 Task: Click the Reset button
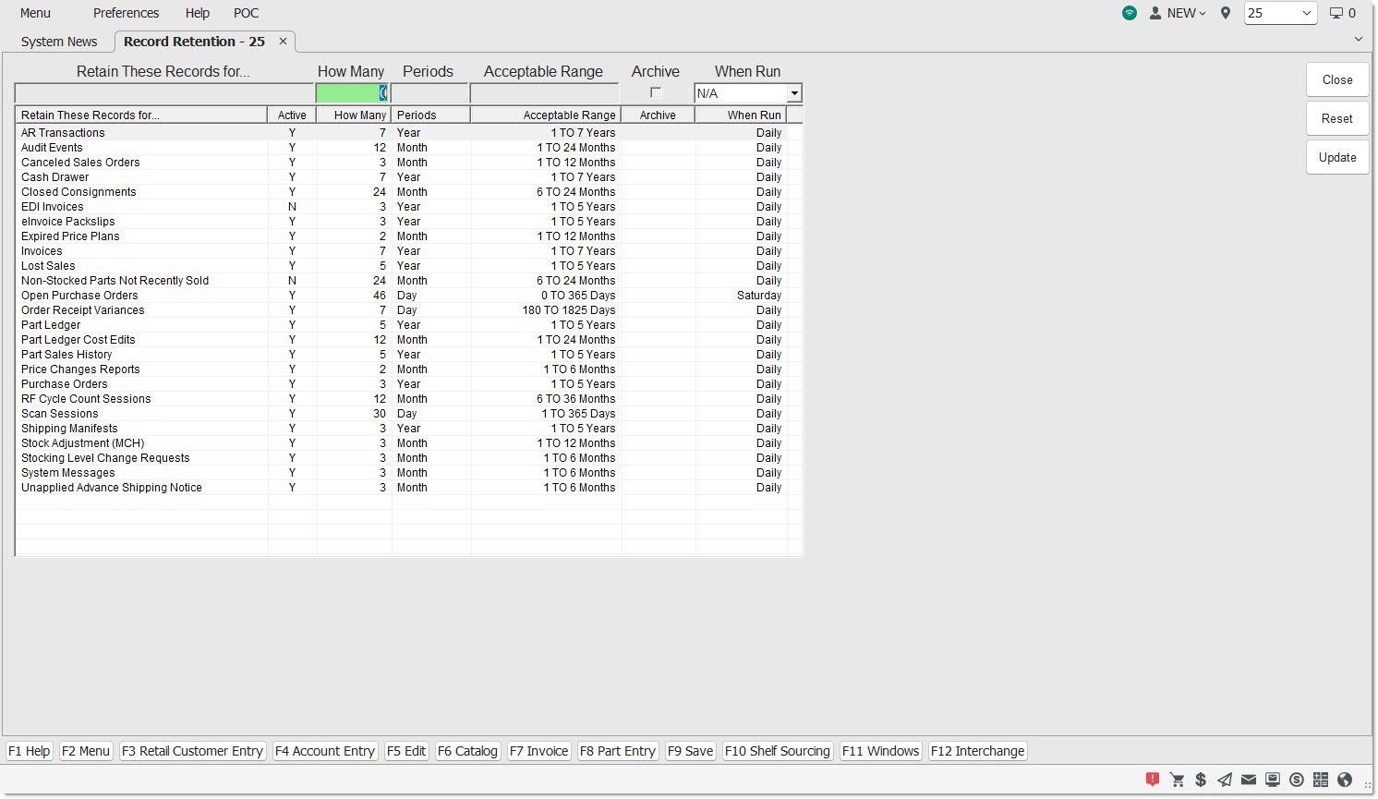click(1336, 118)
